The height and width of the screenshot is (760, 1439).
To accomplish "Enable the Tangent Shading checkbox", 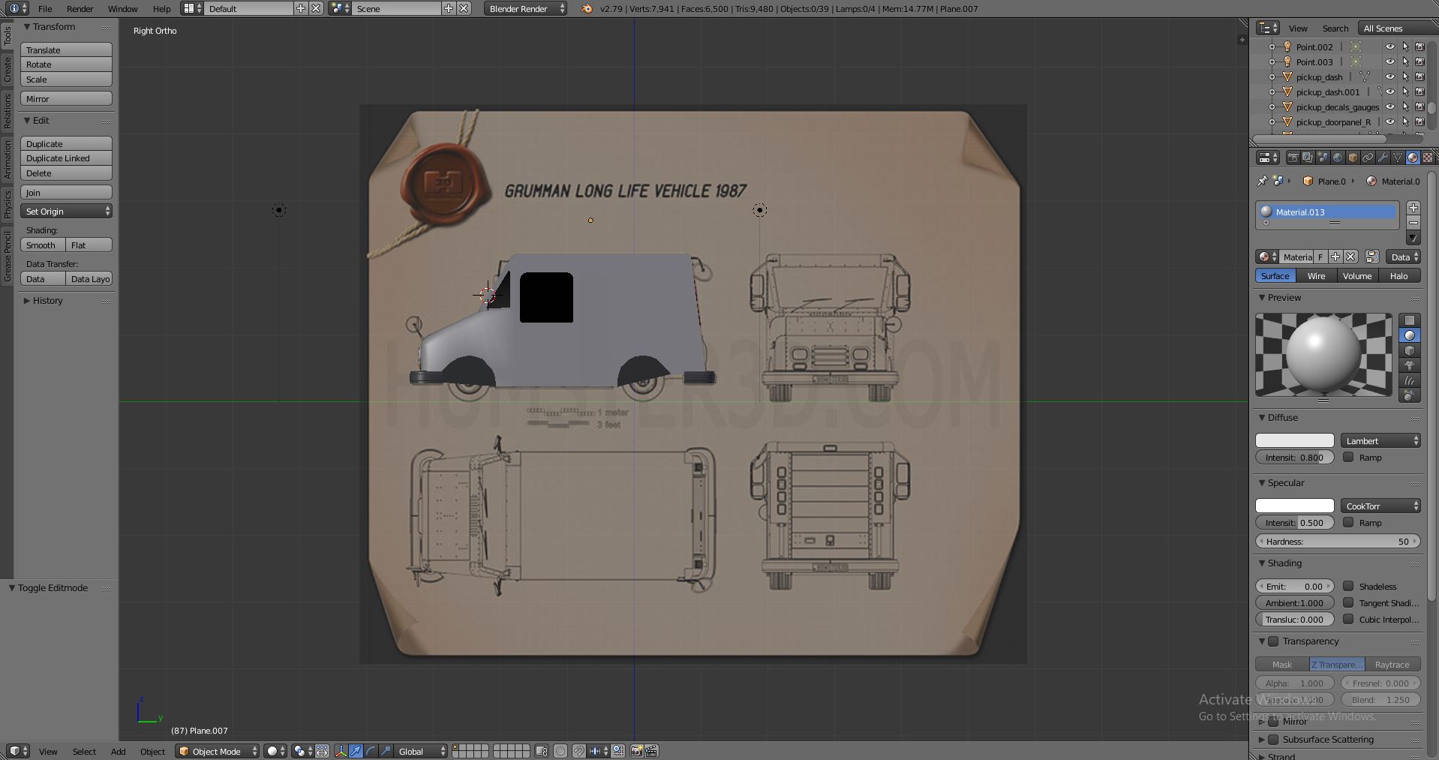I will 1348,602.
